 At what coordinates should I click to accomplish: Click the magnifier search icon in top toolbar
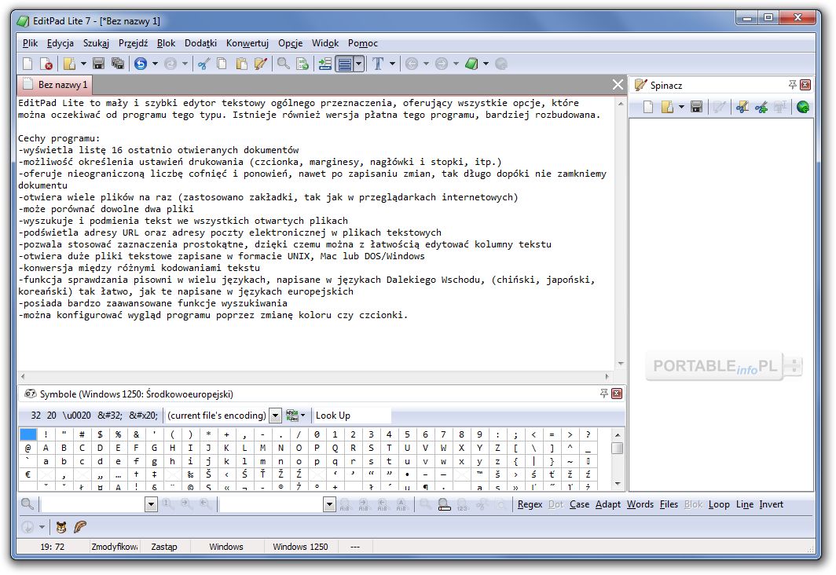[283, 64]
